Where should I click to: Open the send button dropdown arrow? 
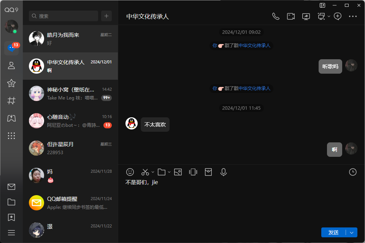coord(352,232)
